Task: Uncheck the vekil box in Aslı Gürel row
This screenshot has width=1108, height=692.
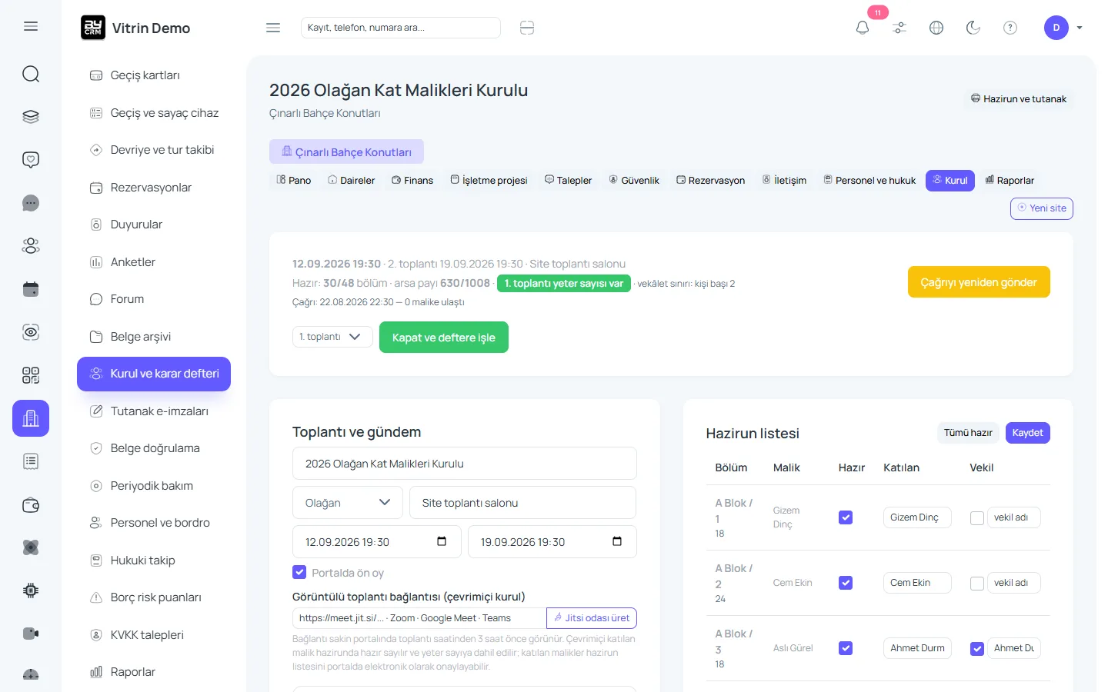Action: coord(977,649)
